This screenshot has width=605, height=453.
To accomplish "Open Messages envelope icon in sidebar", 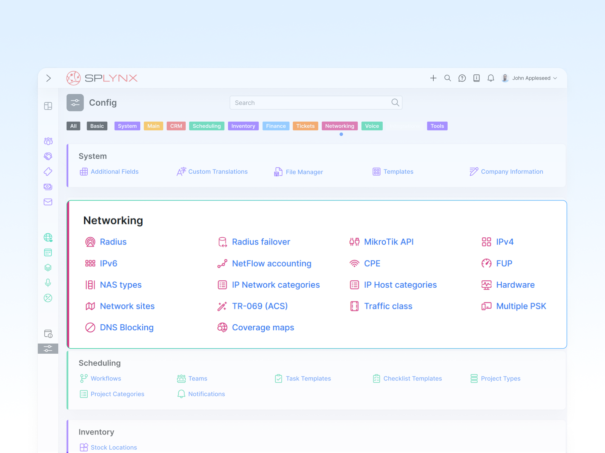I will tap(48, 202).
